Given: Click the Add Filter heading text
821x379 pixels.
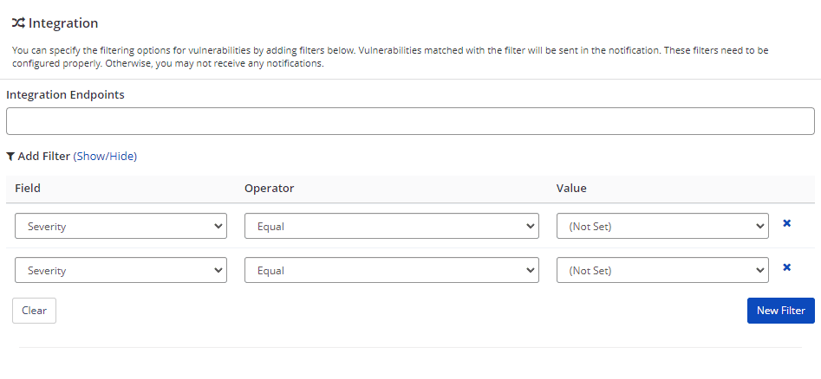Looking at the screenshot, I should coord(43,157).
